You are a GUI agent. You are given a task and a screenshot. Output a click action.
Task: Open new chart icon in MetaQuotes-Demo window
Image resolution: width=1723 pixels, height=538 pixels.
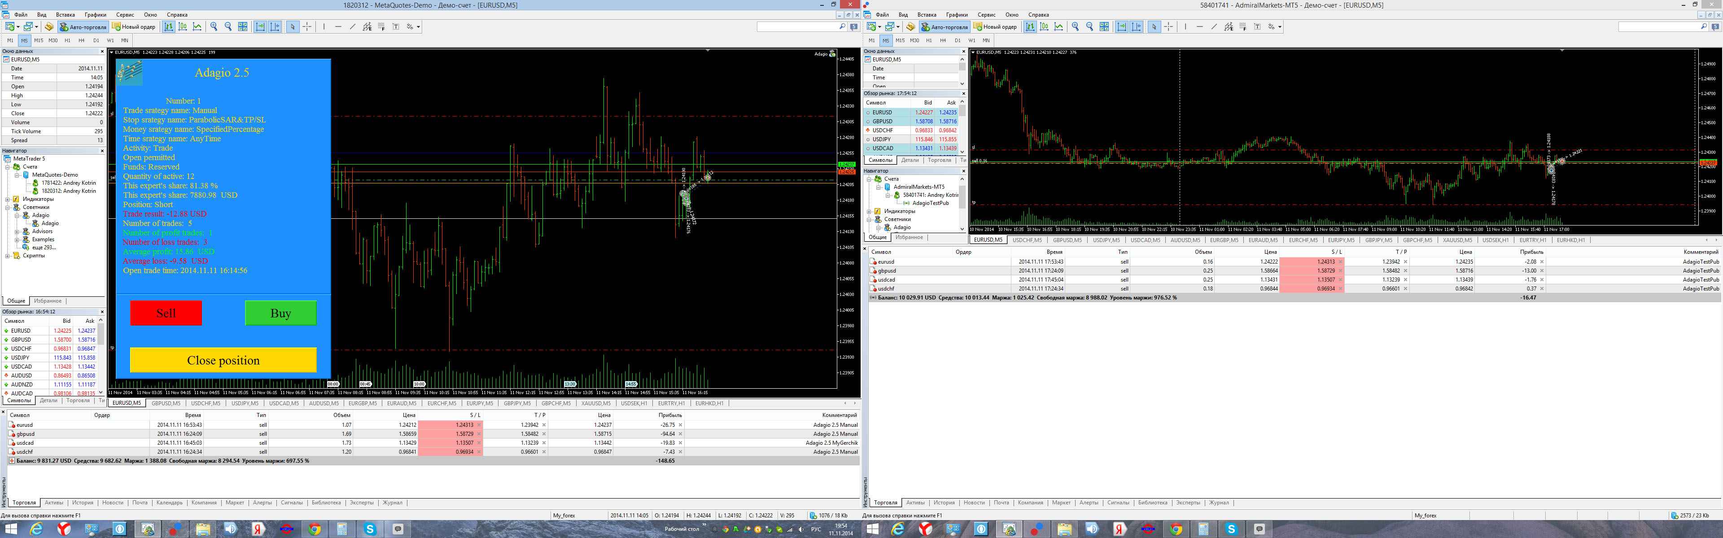[x=9, y=27]
